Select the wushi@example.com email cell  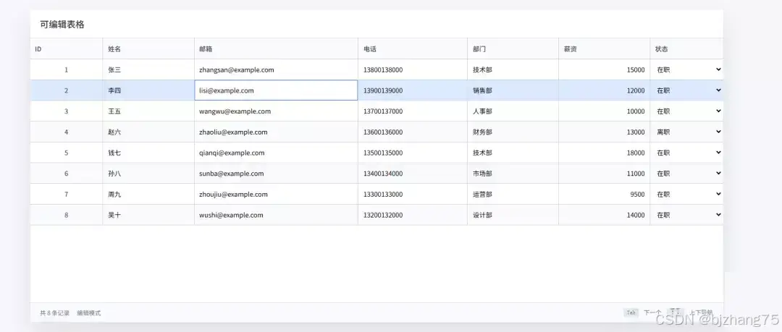coord(277,215)
